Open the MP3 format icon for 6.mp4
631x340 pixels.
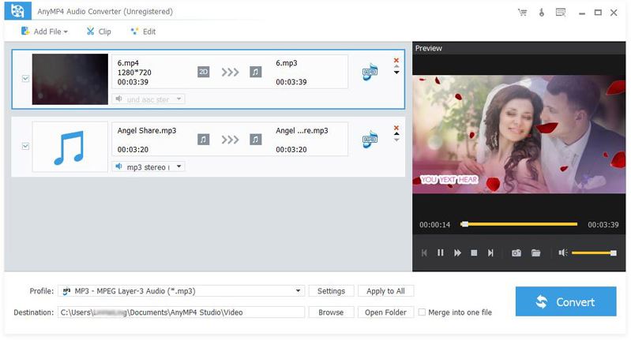370,72
